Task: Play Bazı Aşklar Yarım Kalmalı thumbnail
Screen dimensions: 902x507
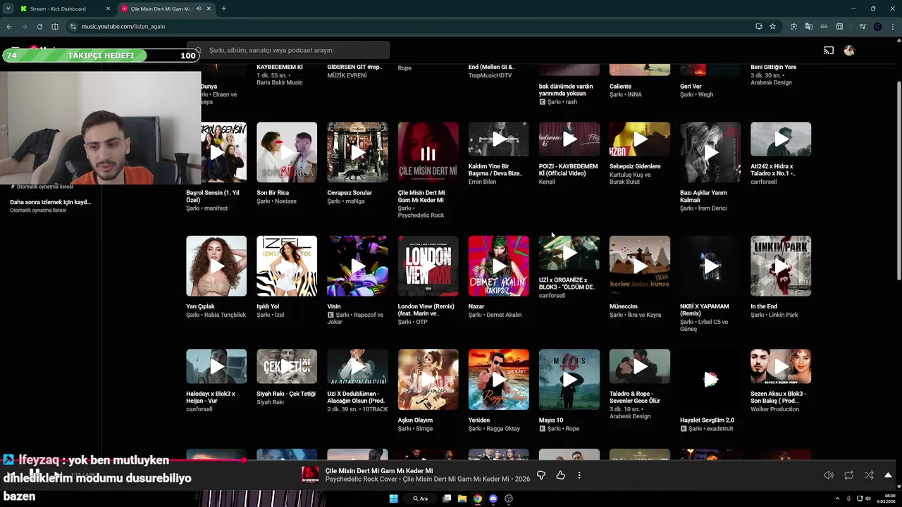Action: coord(710,152)
